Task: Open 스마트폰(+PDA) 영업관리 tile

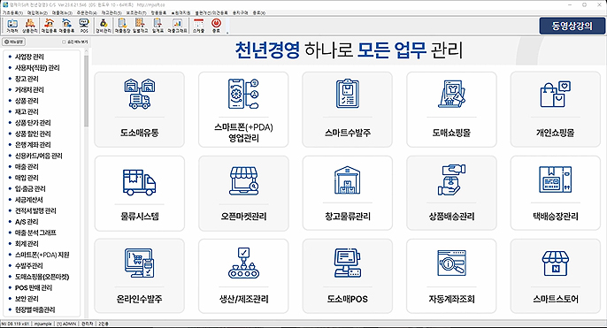Action: 243,110
